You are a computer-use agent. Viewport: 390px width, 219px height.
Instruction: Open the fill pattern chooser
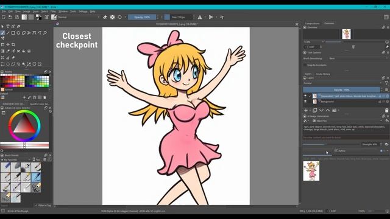pyautogui.click(x=31, y=17)
